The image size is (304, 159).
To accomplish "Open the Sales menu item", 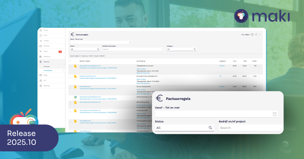I will 46,75.
